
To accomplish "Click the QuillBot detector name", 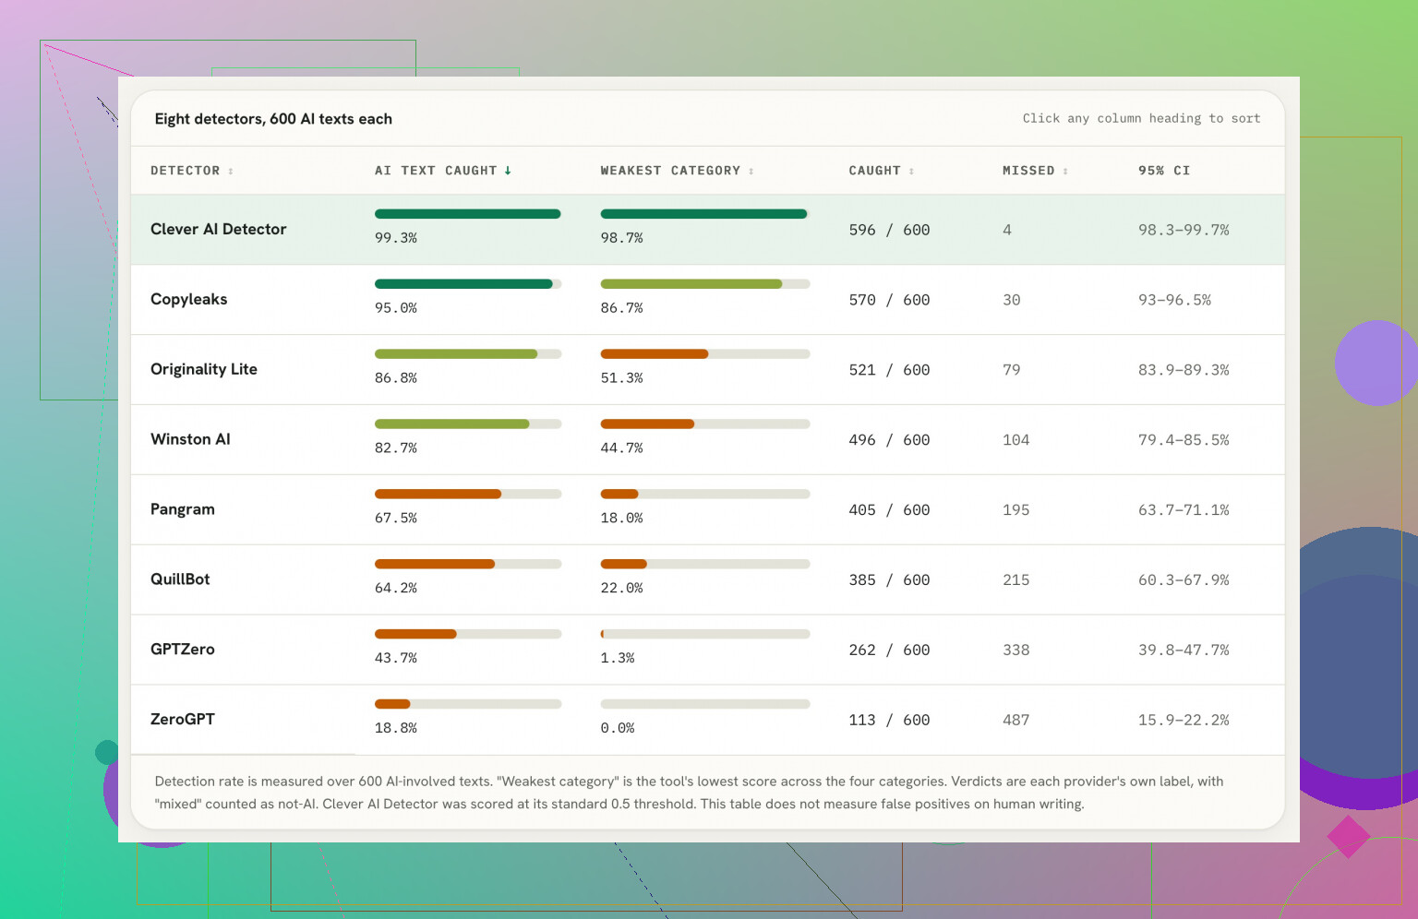I will pos(180,579).
